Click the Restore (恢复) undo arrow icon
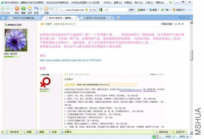 (x=36, y=9)
